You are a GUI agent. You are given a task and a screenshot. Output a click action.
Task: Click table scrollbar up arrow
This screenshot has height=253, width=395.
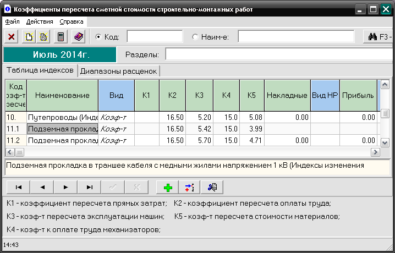(x=385, y=85)
